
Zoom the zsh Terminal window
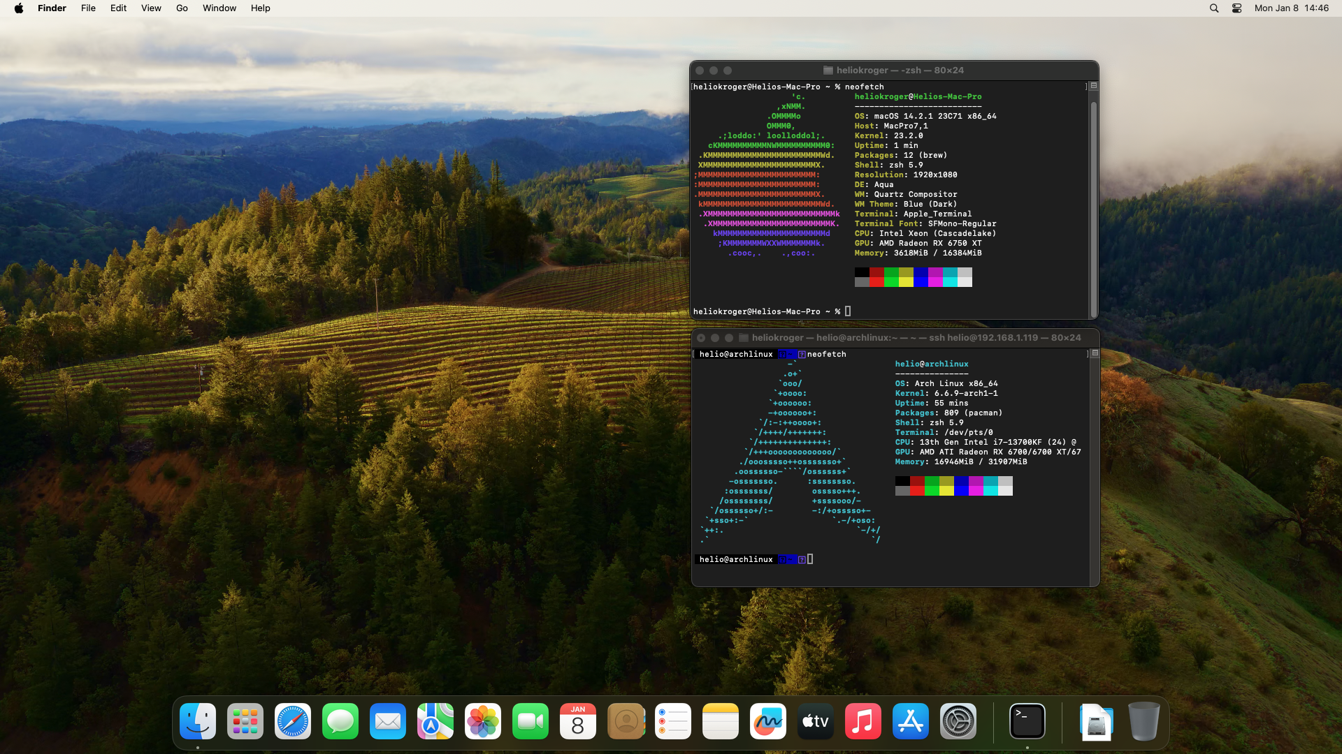point(728,71)
